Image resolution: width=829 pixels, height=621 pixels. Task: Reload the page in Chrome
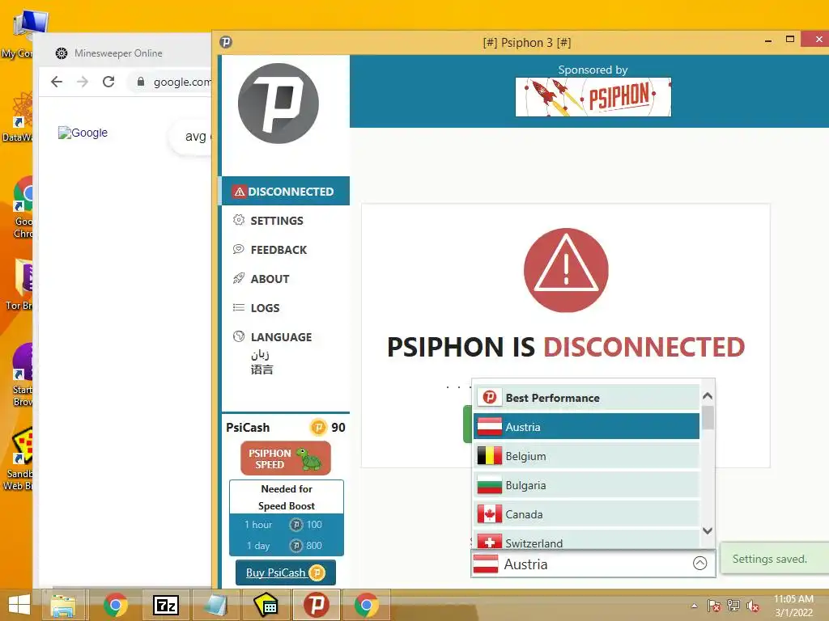point(108,82)
